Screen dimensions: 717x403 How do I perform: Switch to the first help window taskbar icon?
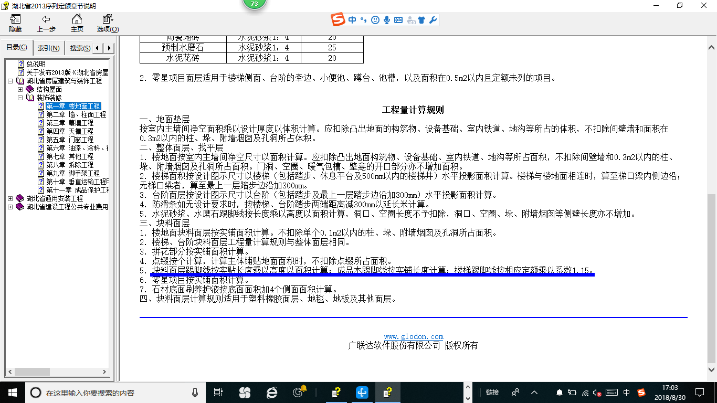[x=336, y=392]
